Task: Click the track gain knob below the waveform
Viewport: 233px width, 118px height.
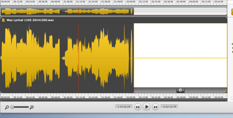Action: coord(180,90)
